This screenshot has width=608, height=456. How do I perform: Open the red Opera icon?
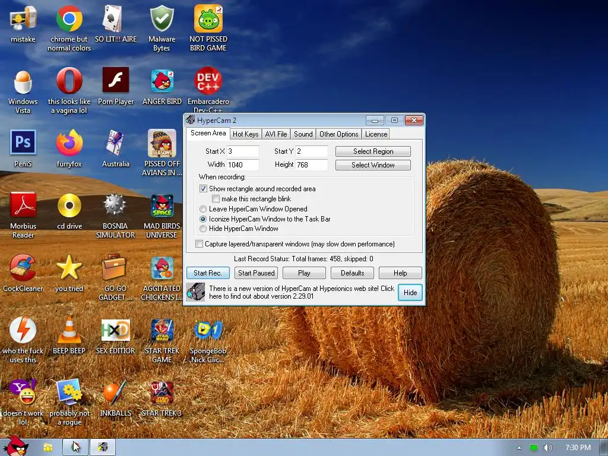point(69,81)
